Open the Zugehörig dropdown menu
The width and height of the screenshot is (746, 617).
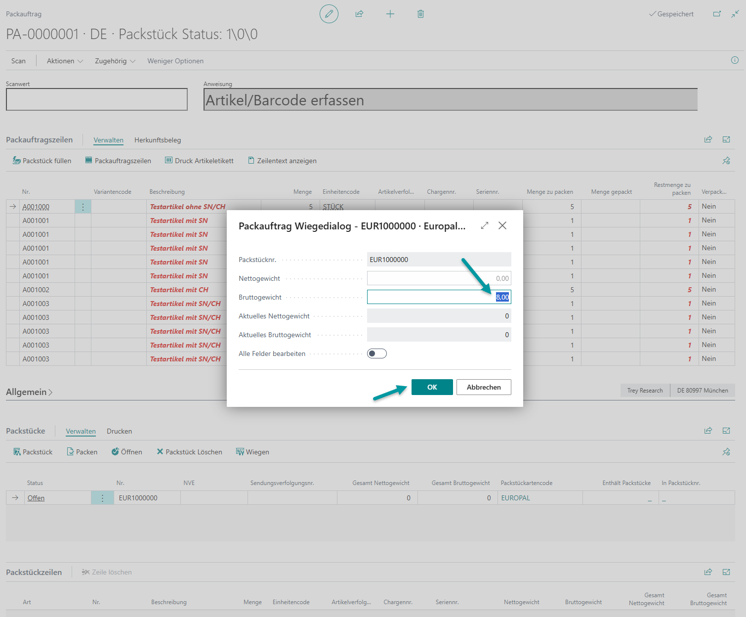tap(115, 61)
